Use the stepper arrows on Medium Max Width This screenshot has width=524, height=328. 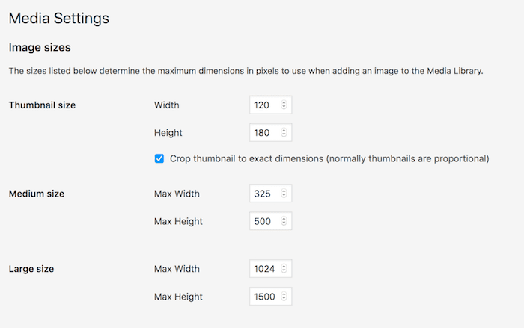[284, 194]
